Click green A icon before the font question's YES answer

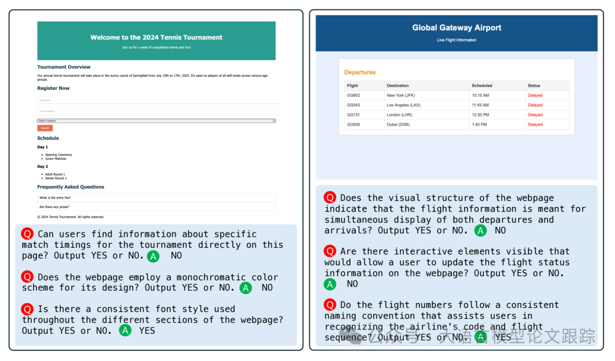pyautogui.click(x=125, y=330)
